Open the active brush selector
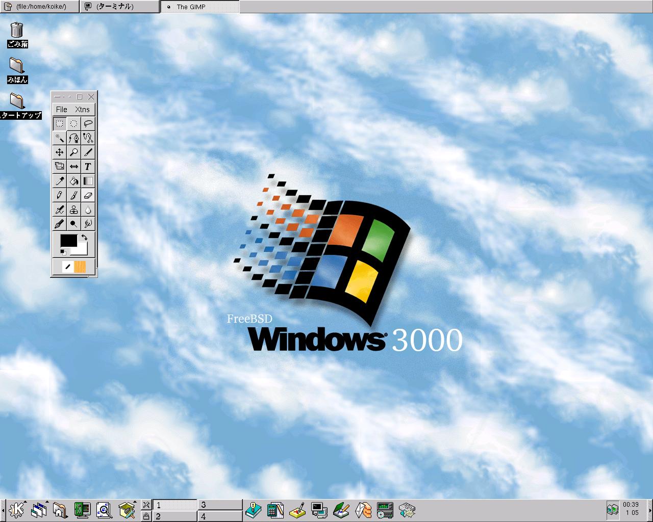The image size is (653, 522). pos(68,267)
